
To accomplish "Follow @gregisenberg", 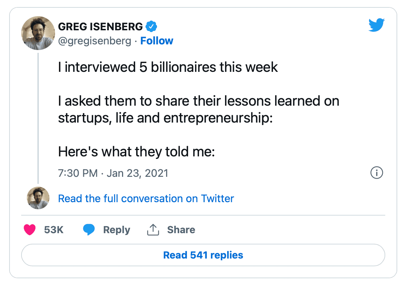I will pyautogui.click(x=157, y=41).
